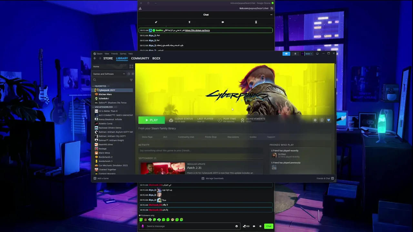Open the Games menu
Viewport: 413px width, 232px height.
tap(123, 54)
